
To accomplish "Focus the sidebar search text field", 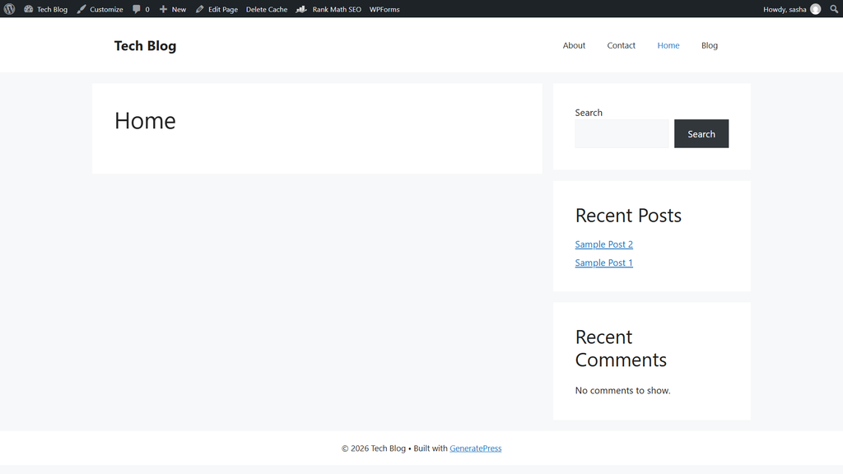I will pos(622,134).
